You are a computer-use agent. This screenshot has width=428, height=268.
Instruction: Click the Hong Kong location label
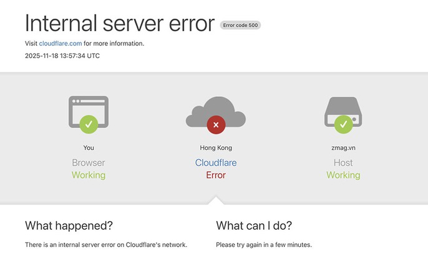click(216, 148)
